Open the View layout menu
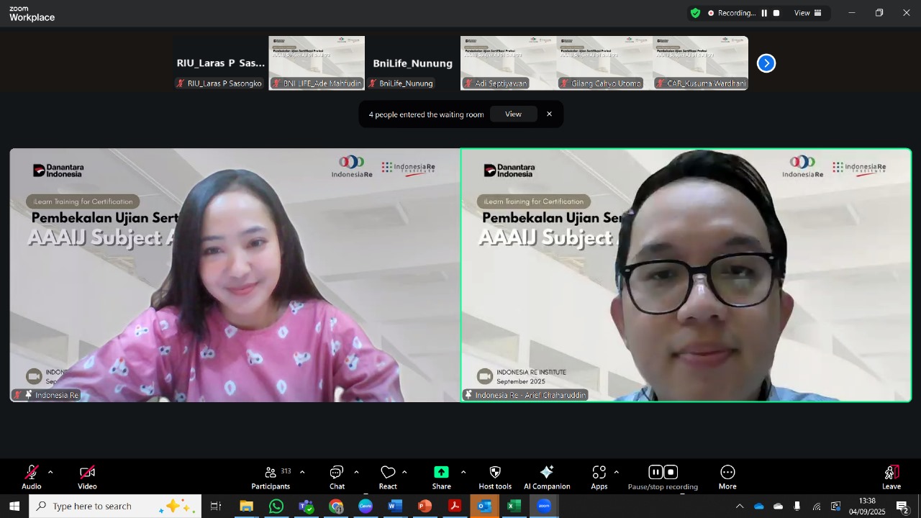921x518 pixels. (807, 13)
